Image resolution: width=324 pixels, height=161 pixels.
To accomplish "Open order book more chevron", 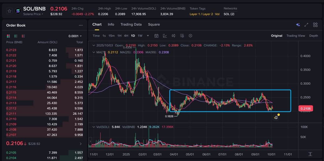I will click(80, 144).
